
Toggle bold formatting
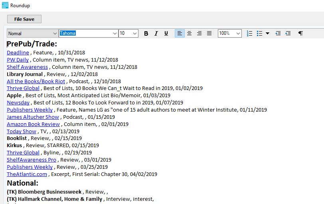pyautogui.click(x=146, y=34)
